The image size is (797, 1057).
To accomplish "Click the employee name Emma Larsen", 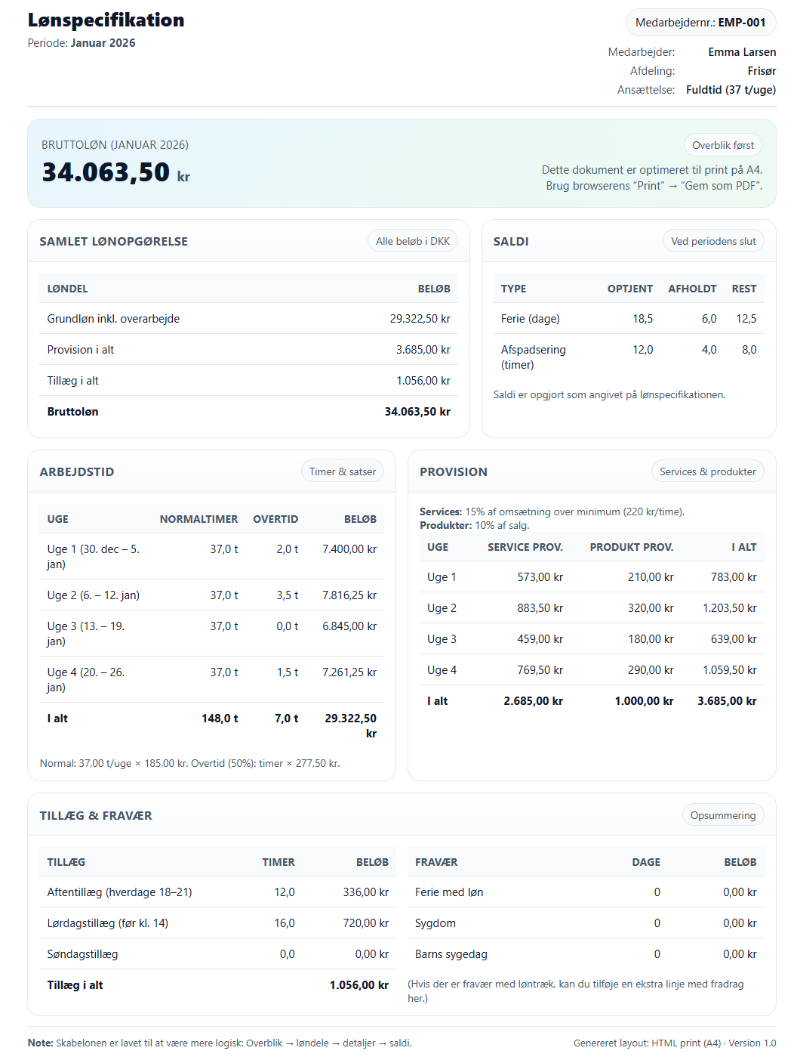I will pos(741,52).
